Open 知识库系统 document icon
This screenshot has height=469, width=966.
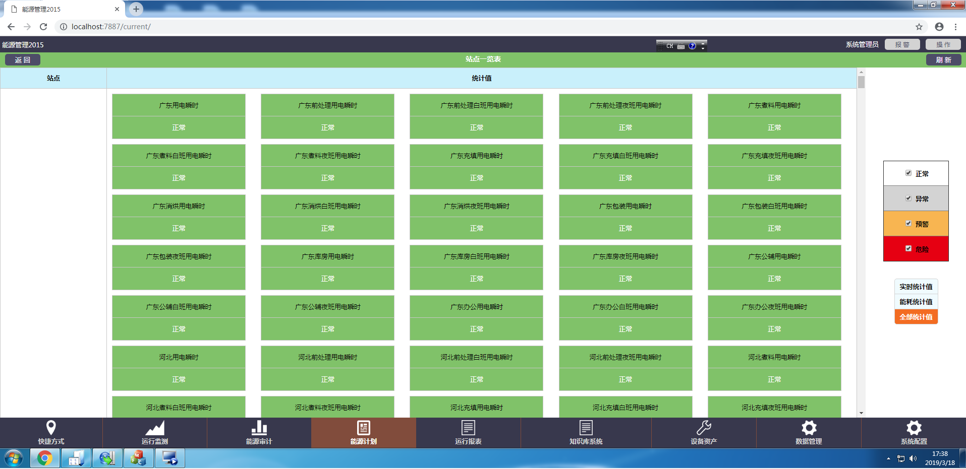(586, 428)
